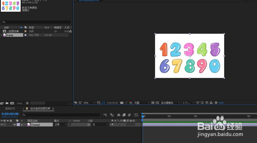Screen dimensions: 257x143
Task: Click the flowchart icon beside the composition row
Action: pos(70,31)
